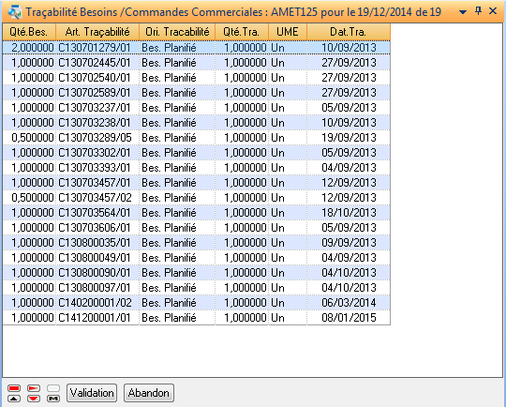The image size is (506, 407).
Task: Select the row dated 08/01/2015
Action: (196, 318)
